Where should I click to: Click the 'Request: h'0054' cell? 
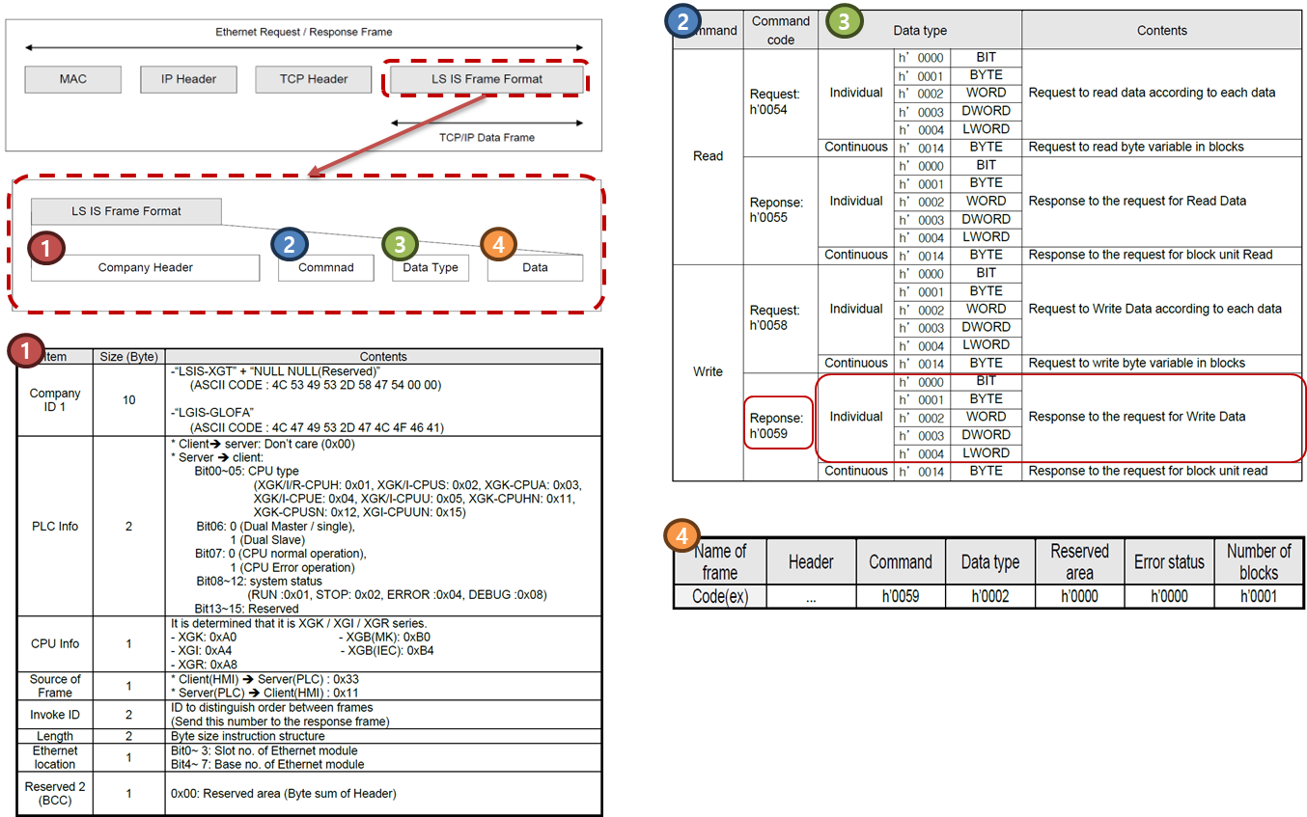click(x=781, y=102)
